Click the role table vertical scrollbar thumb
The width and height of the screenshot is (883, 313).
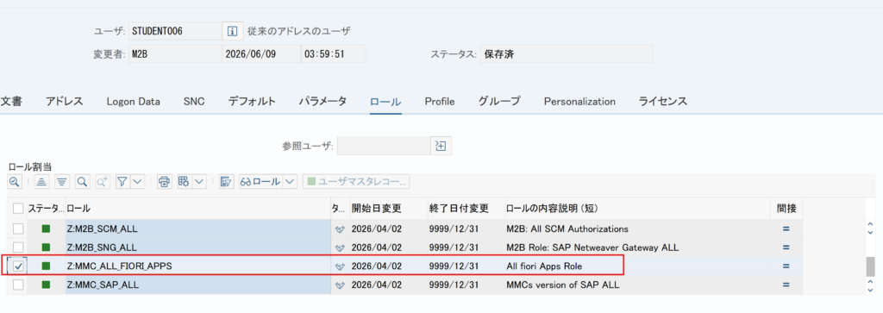871,266
